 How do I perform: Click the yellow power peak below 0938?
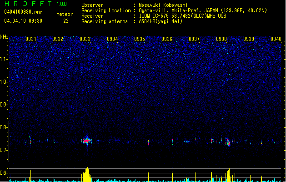click(228, 175)
